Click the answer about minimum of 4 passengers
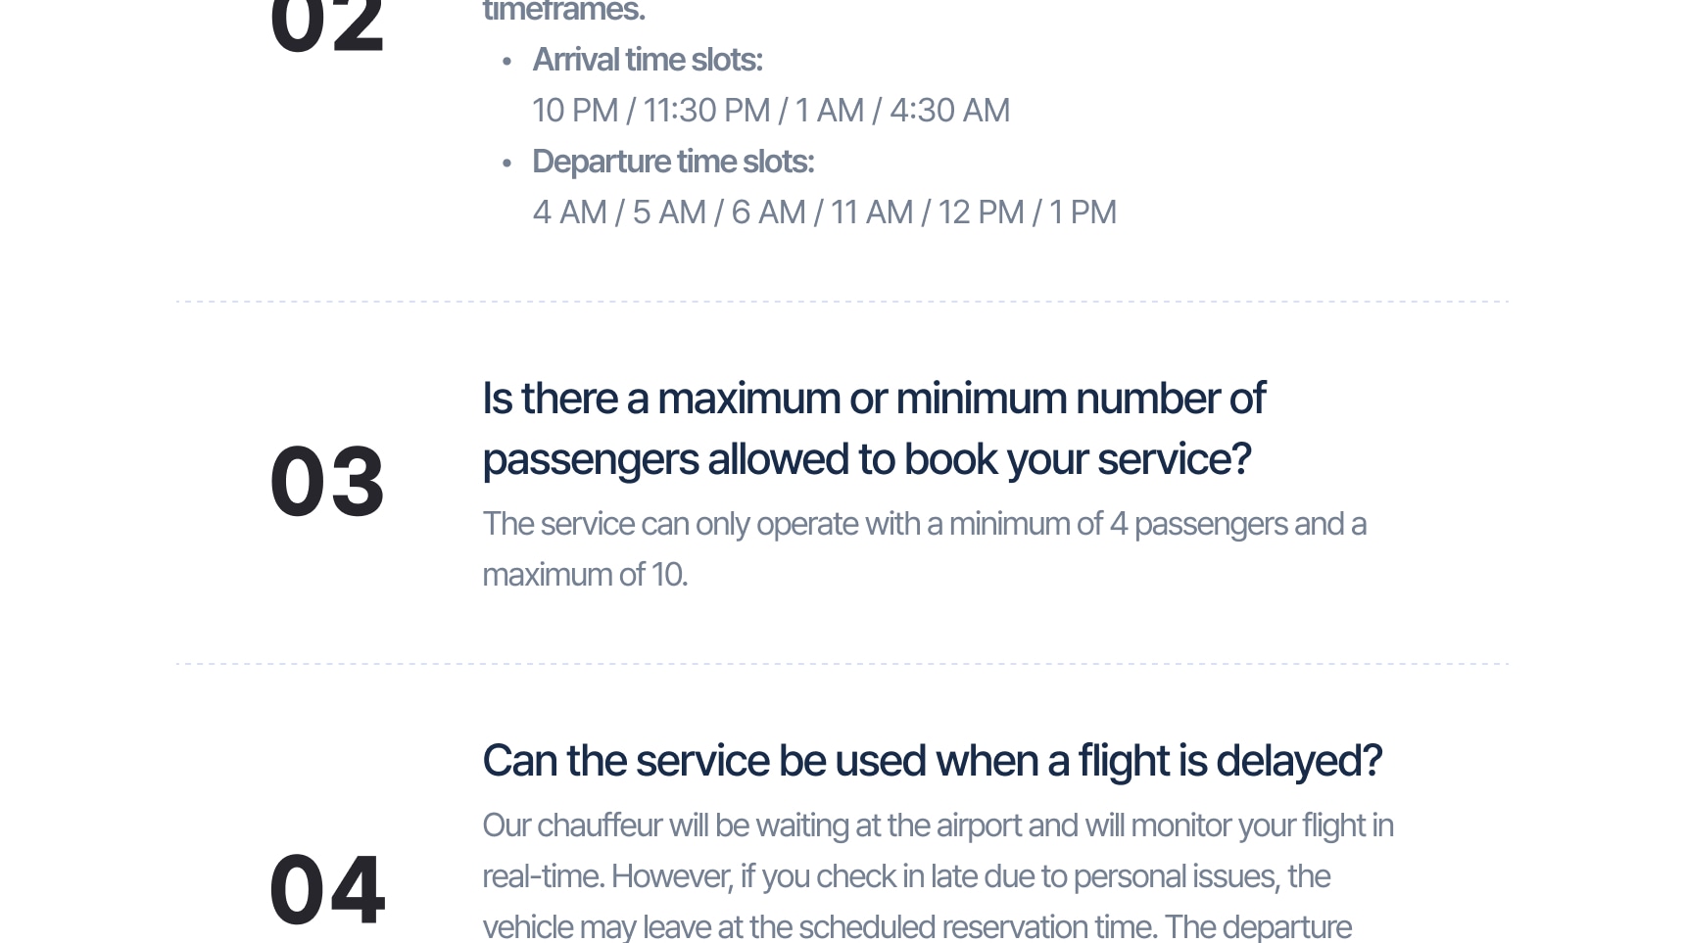The image size is (1685, 943). [x=924, y=548]
